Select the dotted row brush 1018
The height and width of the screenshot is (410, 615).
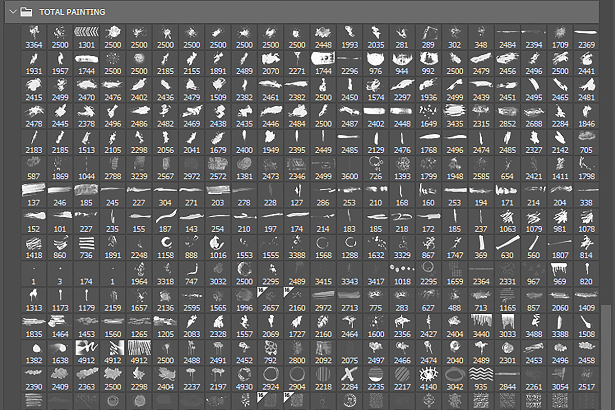click(402, 274)
